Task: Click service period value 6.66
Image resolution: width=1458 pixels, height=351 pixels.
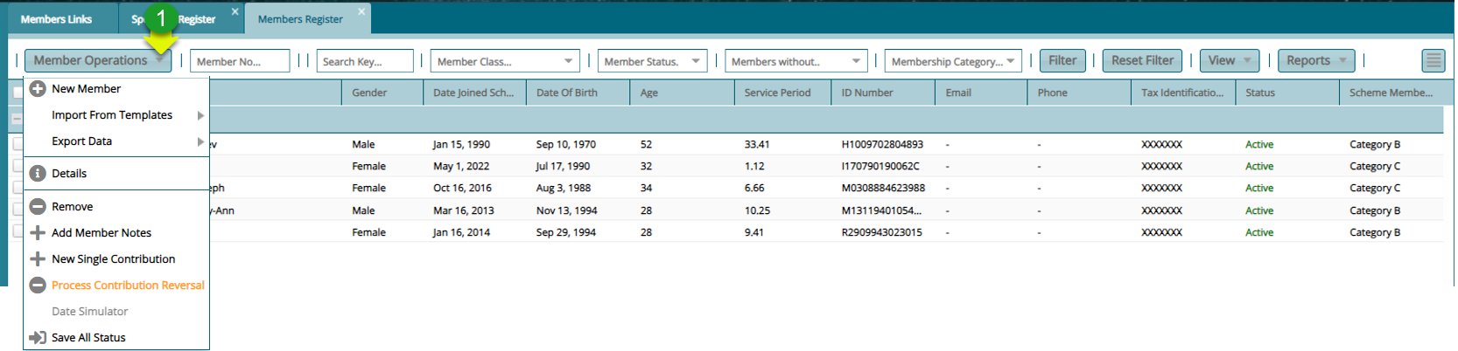Action: pyautogui.click(x=754, y=188)
